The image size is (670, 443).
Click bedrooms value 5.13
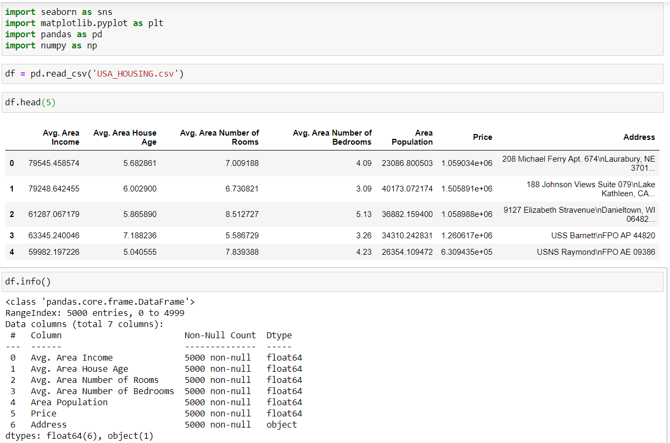coord(364,214)
